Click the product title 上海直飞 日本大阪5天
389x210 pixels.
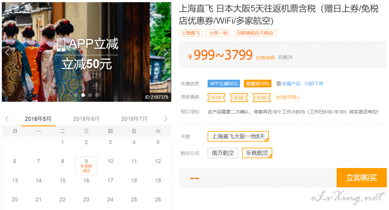pyautogui.click(x=278, y=15)
